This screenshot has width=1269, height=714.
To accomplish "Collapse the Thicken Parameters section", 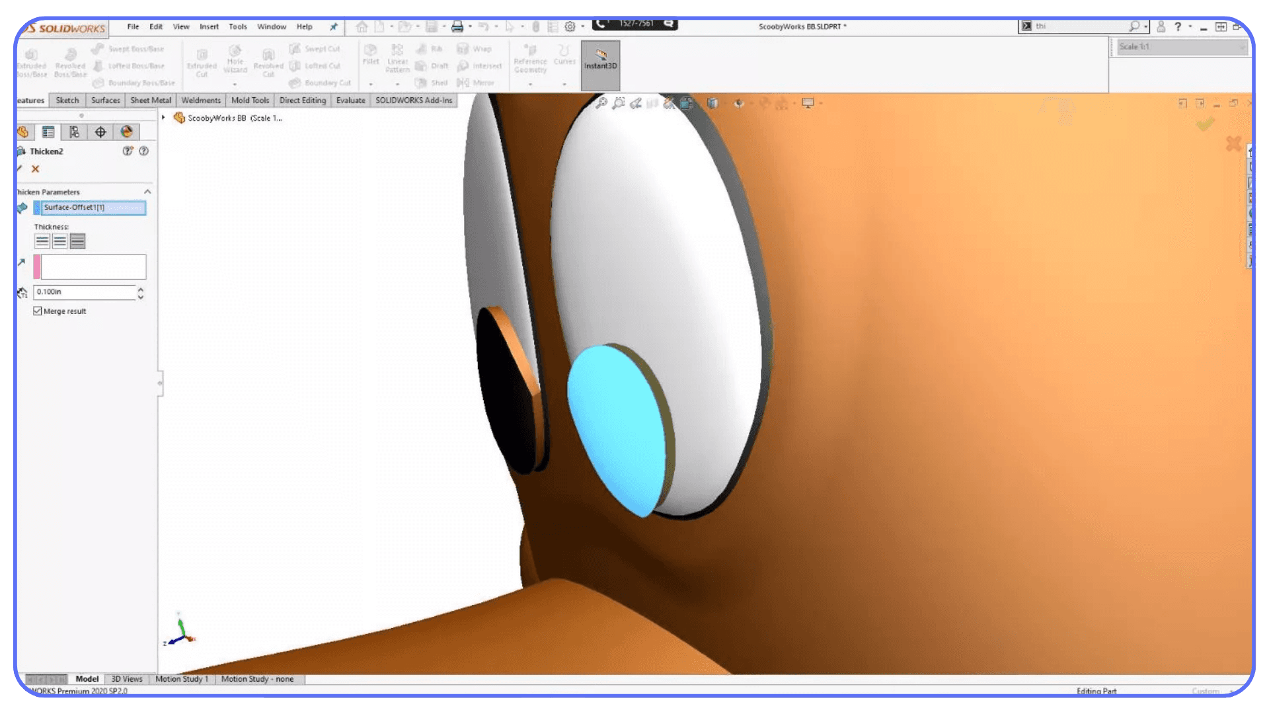I will [147, 192].
